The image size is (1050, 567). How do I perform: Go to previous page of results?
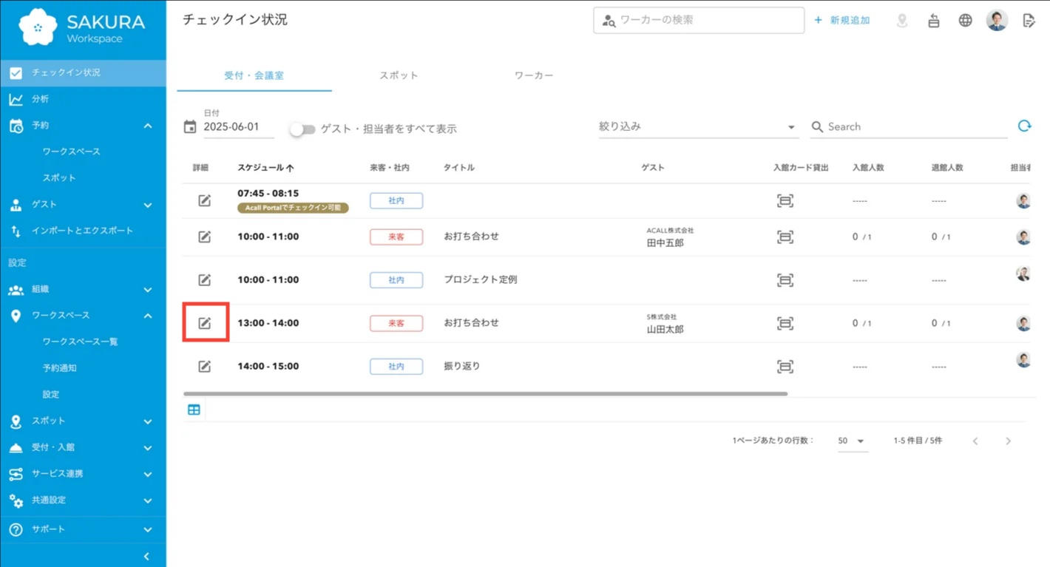[x=975, y=441]
